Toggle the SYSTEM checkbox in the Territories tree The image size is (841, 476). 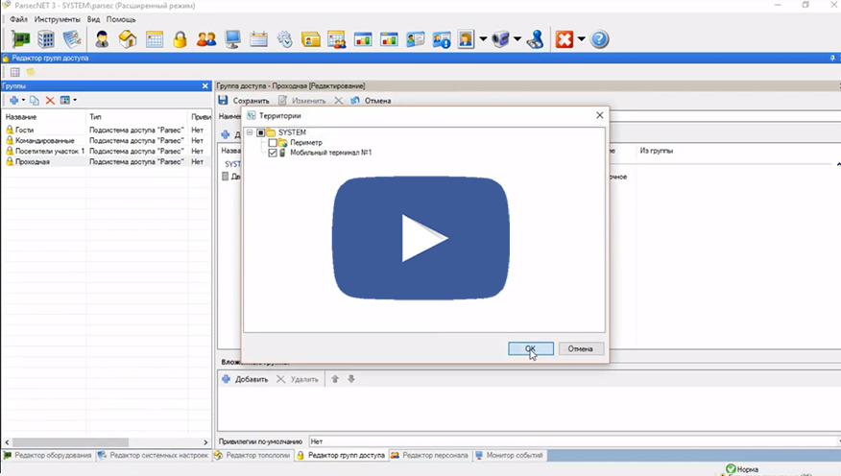261,132
